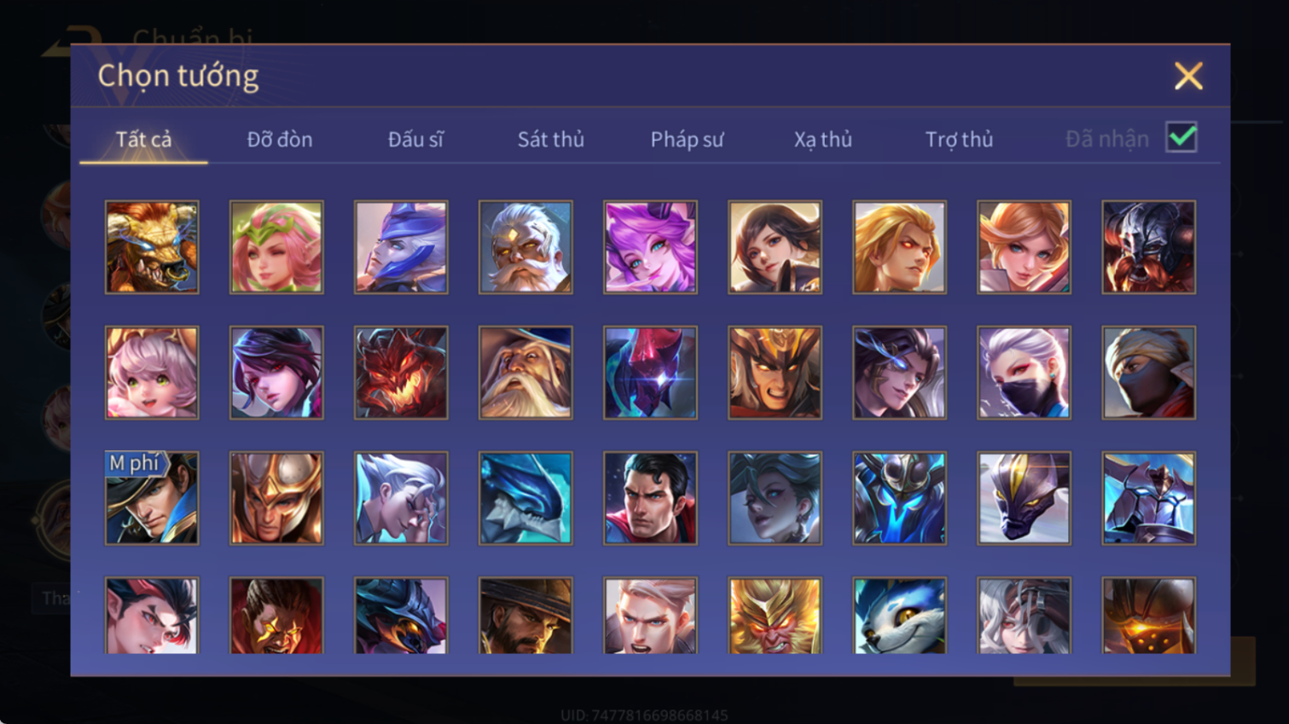Choose the masked silver-haired ninja woman
Viewport: 1289px width, 724px height.
(1024, 373)
